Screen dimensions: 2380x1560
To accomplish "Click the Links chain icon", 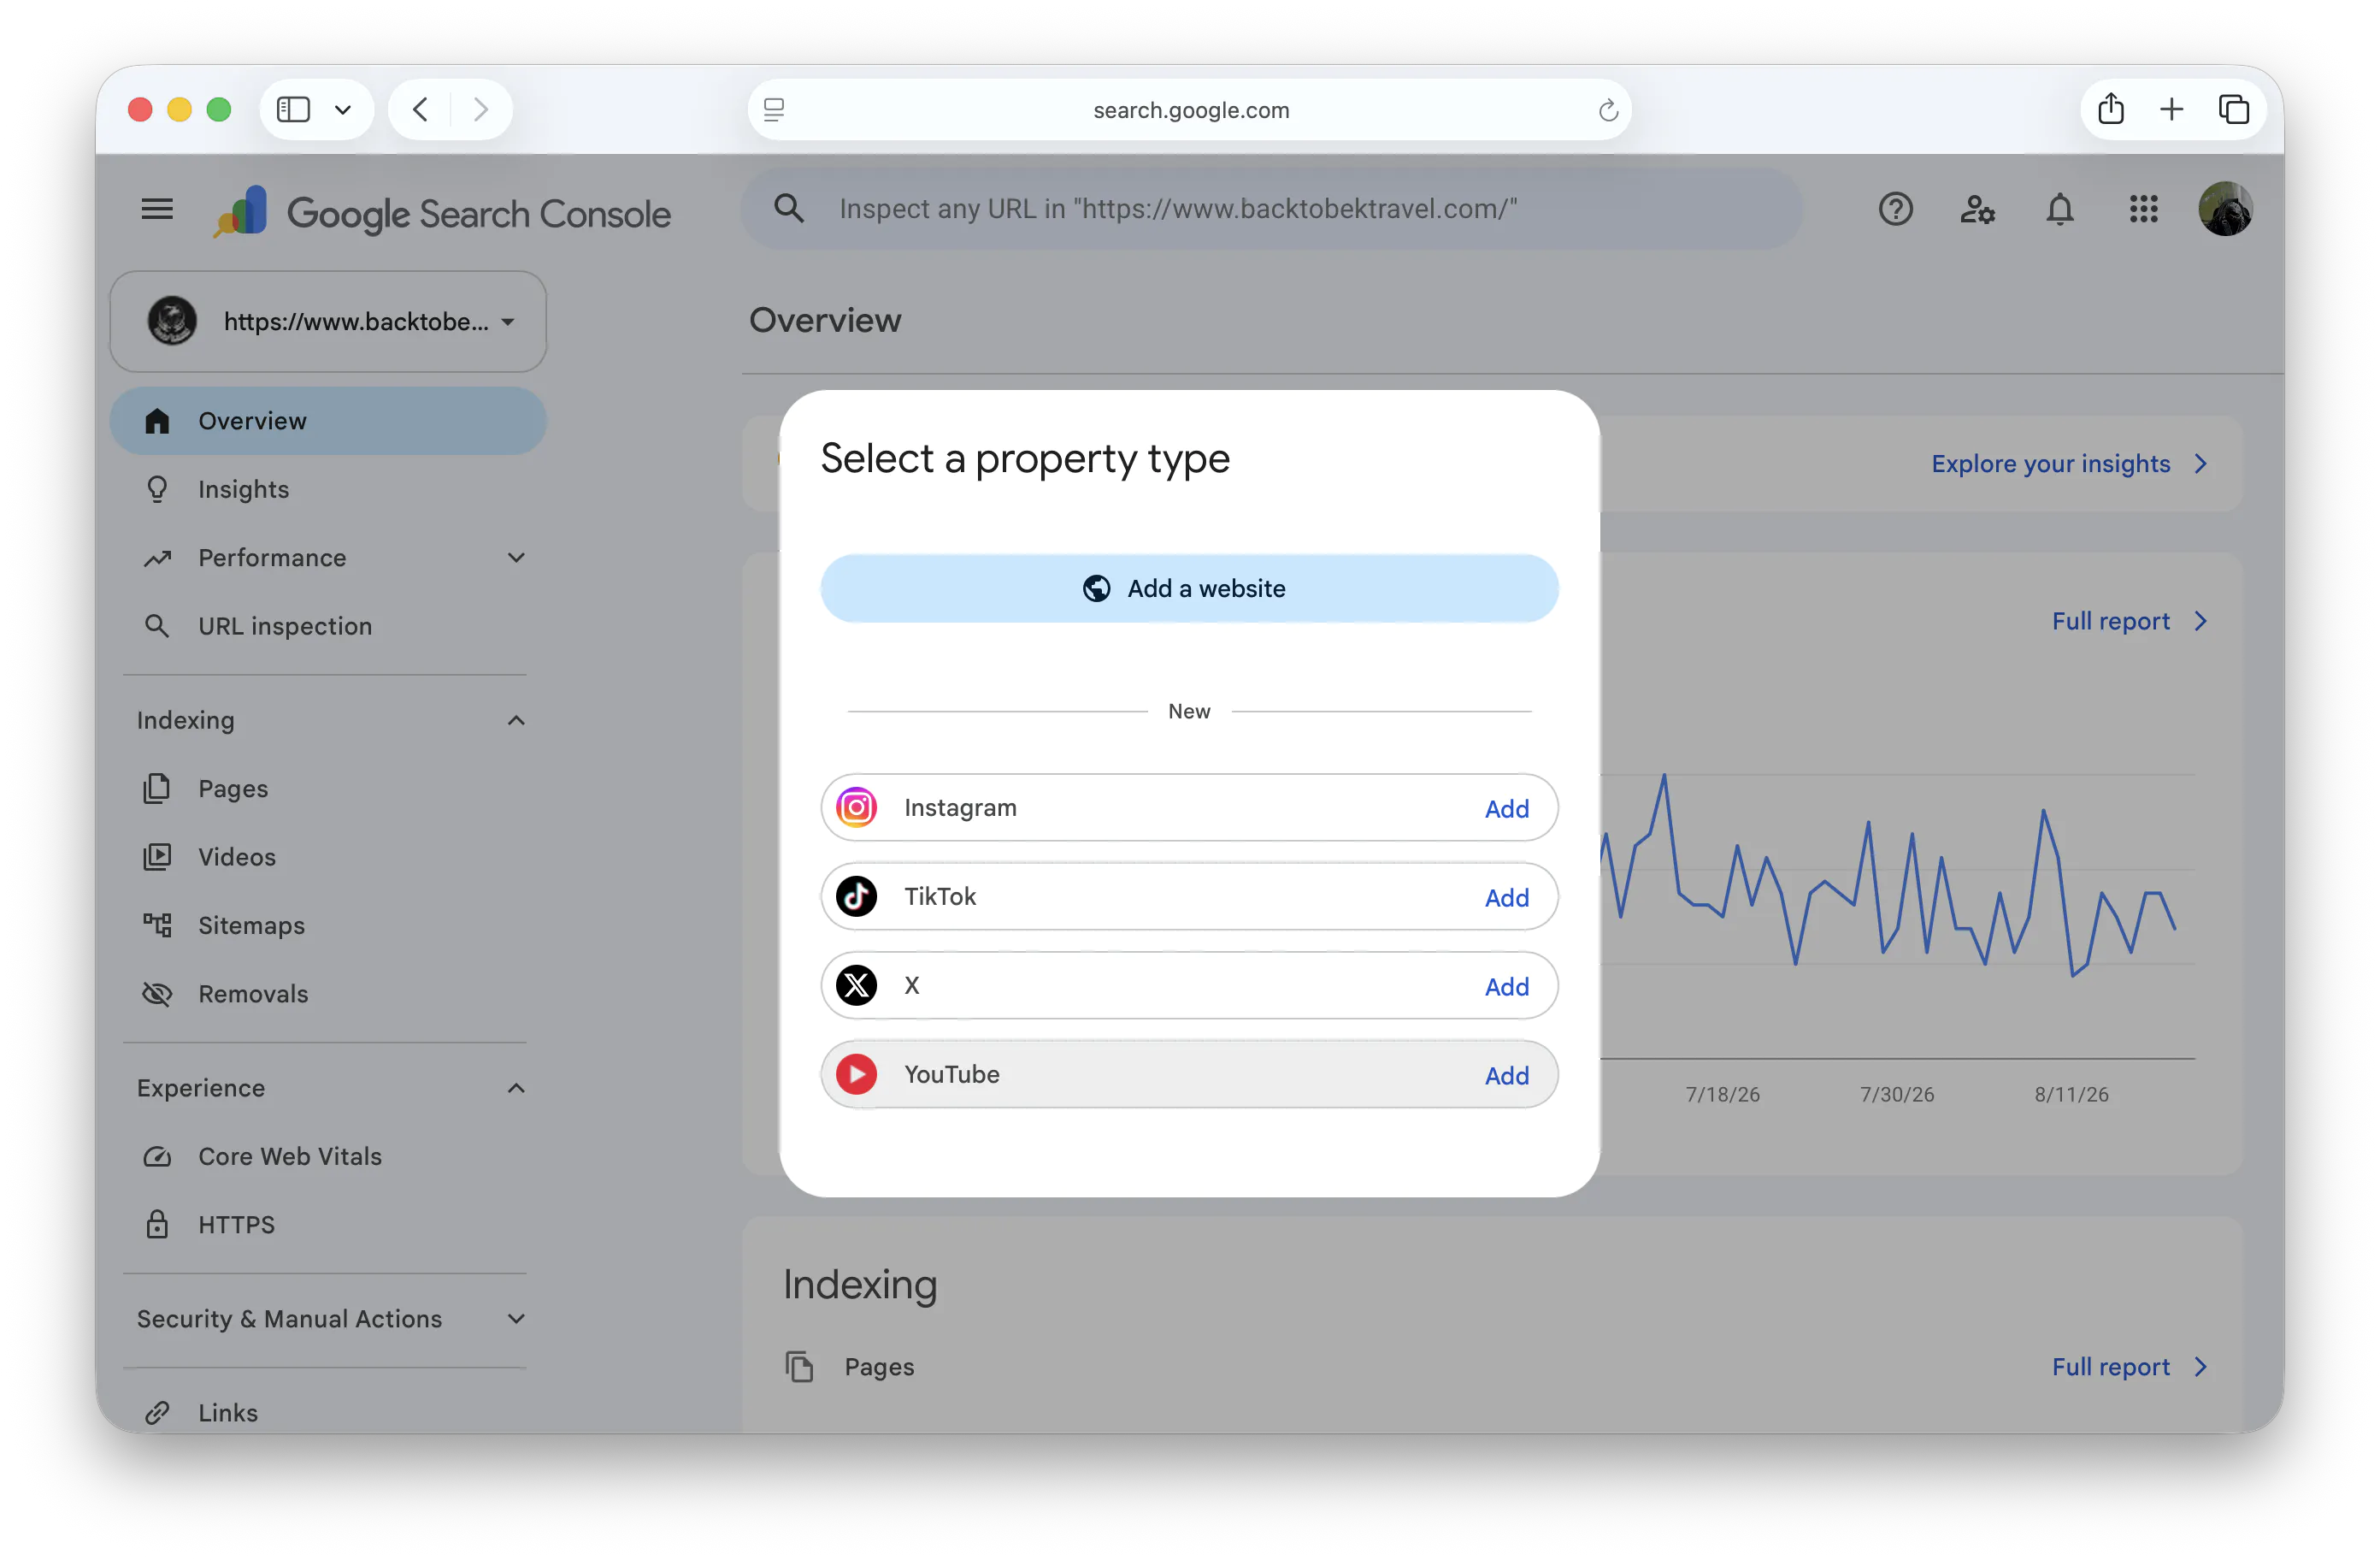I will pos(157,1413).
